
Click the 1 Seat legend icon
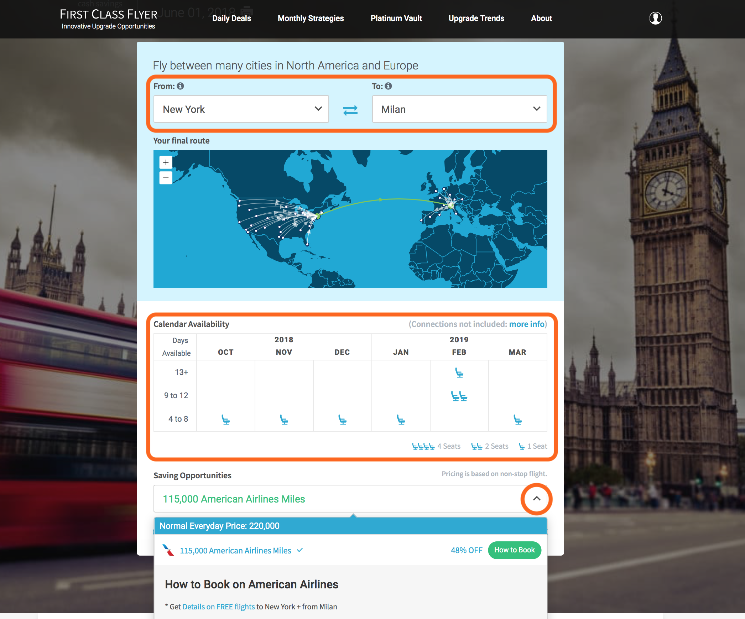(522, 446)
